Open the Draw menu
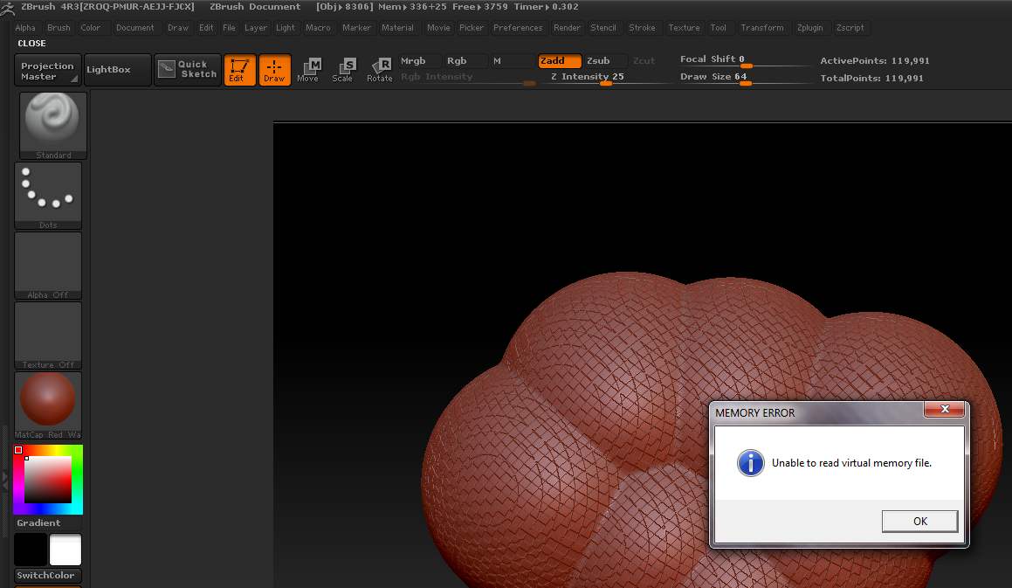Image resolution: width=1012 pixels, height=588 pixels. click(178, 28)
